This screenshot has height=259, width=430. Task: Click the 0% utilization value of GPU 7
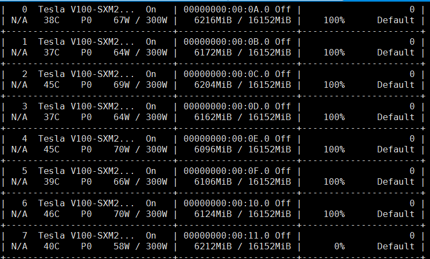coord(340,247)
